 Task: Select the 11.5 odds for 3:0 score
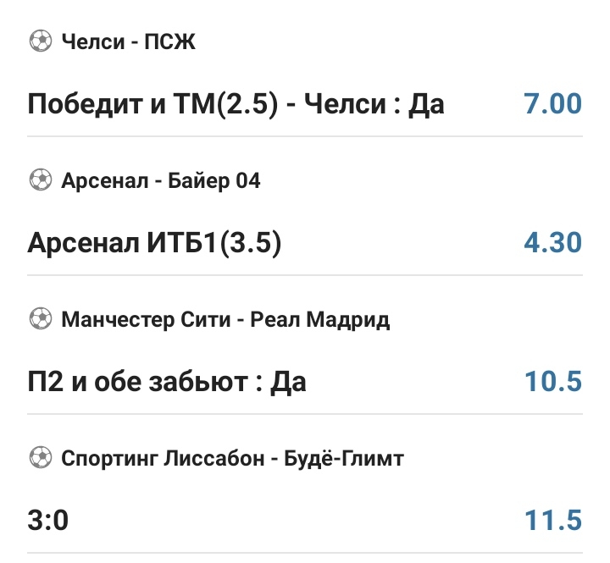click(x=552, y=521)
